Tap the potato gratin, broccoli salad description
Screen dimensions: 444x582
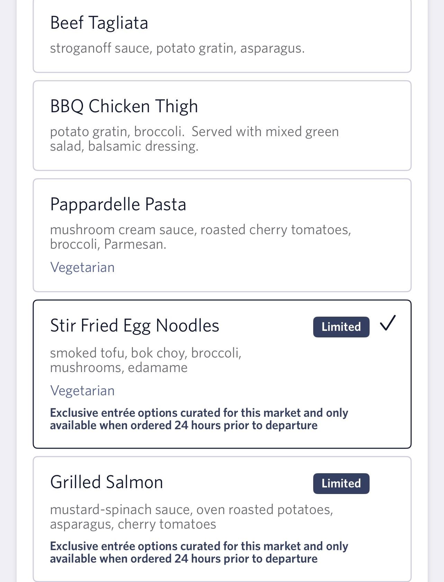point(194,139)
